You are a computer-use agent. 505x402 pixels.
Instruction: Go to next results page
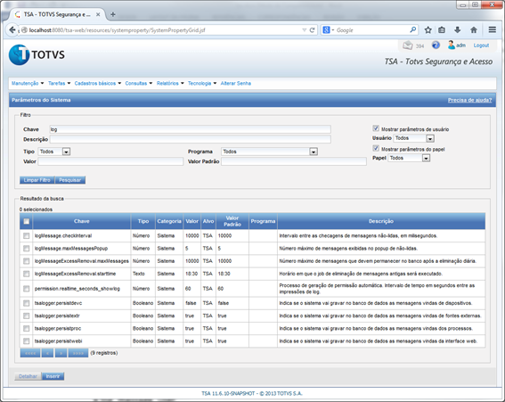[x=61, y=353]
